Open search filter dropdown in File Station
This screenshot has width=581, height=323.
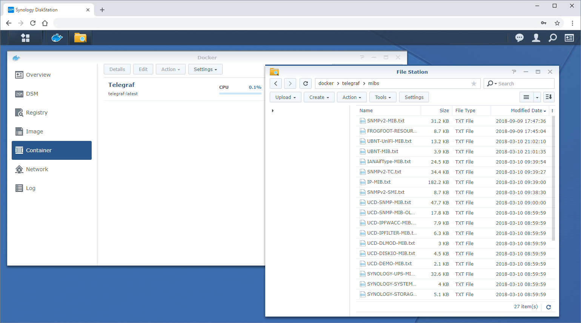point(492,83)
